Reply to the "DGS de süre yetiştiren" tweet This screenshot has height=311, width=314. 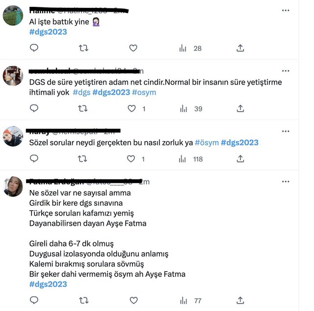(x=34, y=108)
